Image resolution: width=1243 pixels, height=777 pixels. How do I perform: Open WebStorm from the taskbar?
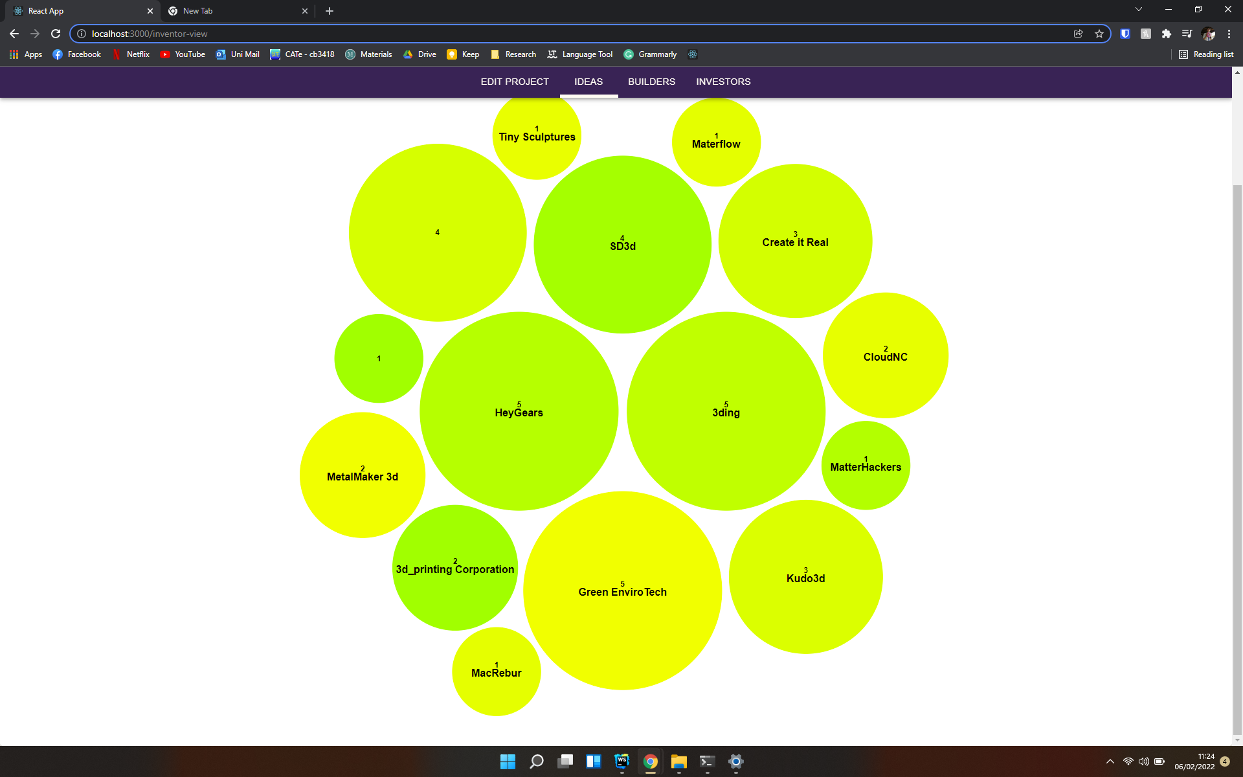point(621,761)
